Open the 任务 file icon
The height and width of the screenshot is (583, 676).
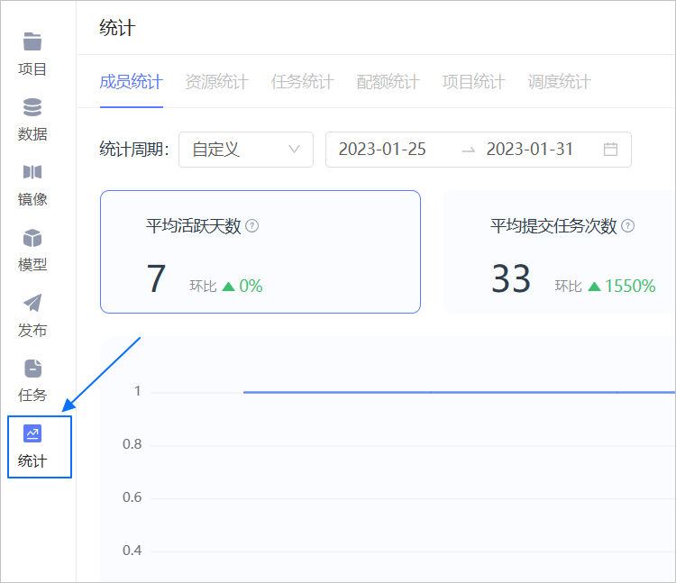point(32,368)
